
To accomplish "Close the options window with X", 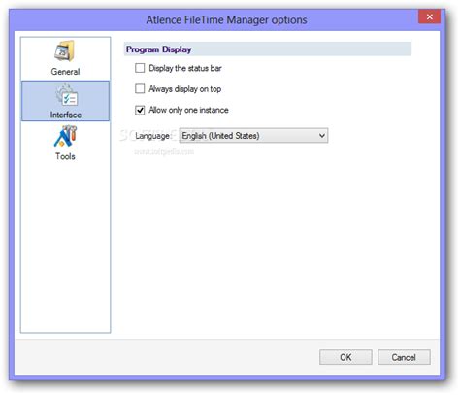I will point(430,16).
